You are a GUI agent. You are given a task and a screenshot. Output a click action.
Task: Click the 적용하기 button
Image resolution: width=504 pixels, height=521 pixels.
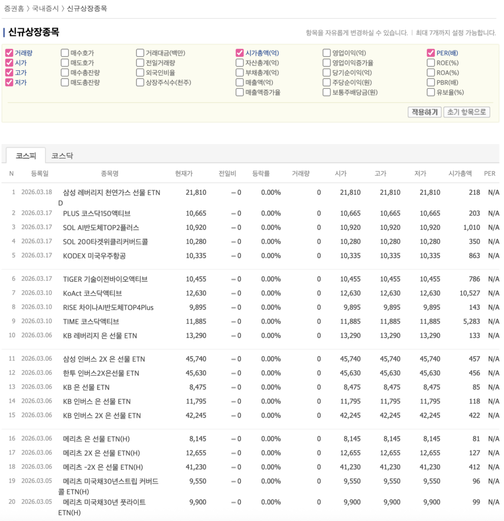pos(425,112)
